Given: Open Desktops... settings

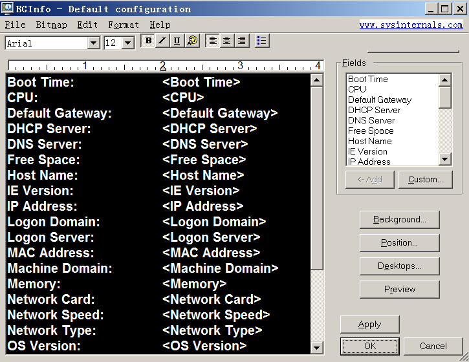Looking at the screenshot, I should coord(400,266).
